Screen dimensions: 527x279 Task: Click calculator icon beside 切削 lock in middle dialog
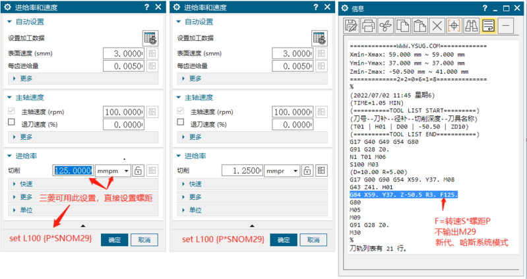[321, 170]
